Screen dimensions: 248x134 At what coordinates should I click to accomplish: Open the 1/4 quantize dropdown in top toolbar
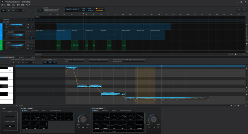pos(20,10)
